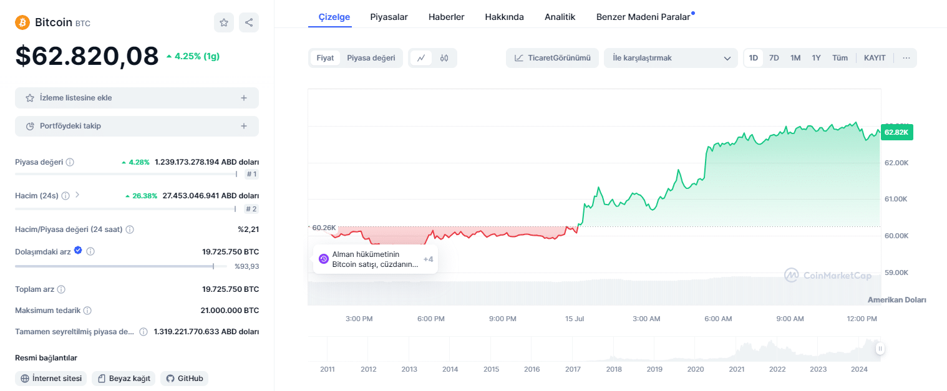Star Bitcoin as a favorite
The image size is (947, 391).
(x=224, y=22)
